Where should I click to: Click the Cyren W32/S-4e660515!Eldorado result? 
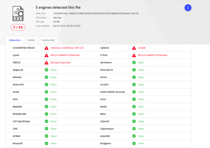click(65, 55)
